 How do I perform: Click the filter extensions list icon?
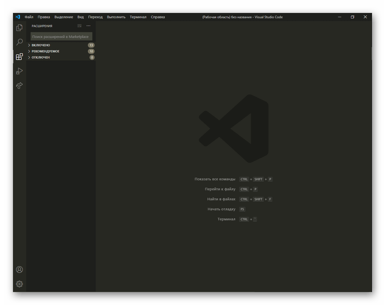[79, 26]
